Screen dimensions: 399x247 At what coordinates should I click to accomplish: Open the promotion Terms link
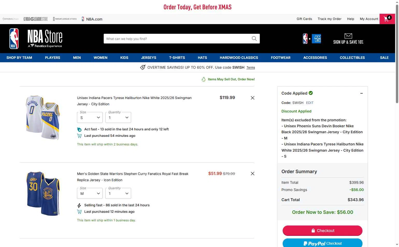[251, 68]
